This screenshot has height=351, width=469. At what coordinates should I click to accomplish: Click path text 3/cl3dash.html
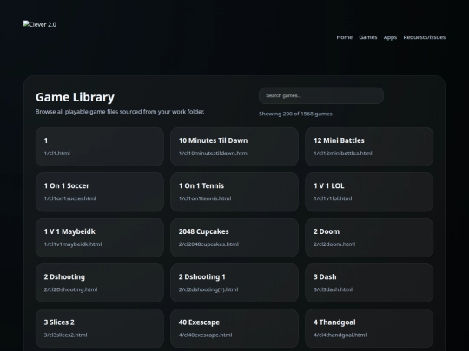pyautogui.click(x=333, y=289)
